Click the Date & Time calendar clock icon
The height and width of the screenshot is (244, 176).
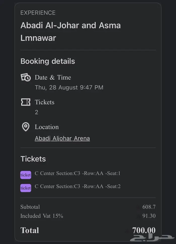(x=26, y=77)
